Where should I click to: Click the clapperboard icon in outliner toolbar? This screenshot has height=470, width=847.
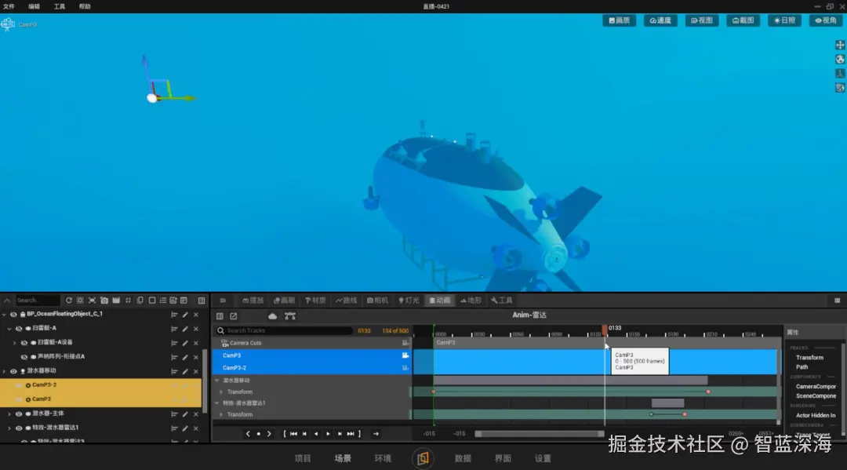click(x=116, y=301)
